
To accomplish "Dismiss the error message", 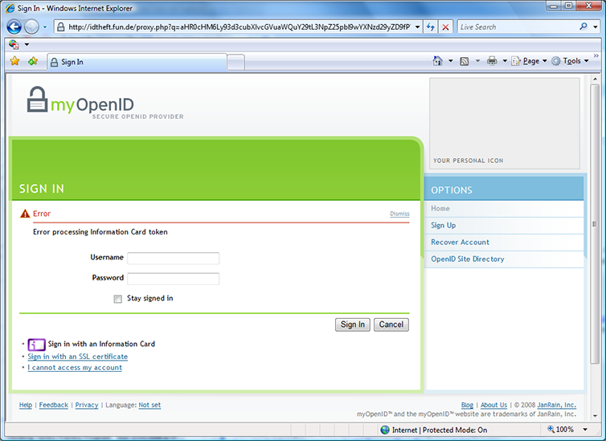I will point(399,214).
